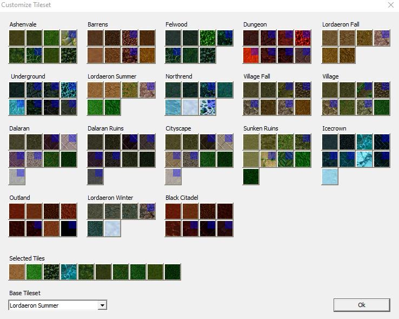Image resolution: width=399 pixels, height=319 pixels.
Task: Select Sunken Ruins dark green tile in third row
Action: pyautogui.click(x=251, y=177)
